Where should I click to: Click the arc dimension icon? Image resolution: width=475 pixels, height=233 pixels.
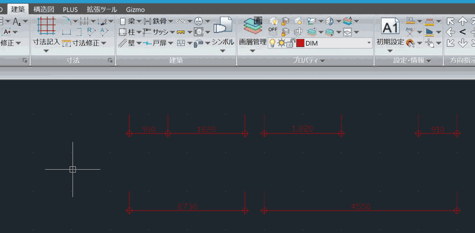[x=67, y=21]
